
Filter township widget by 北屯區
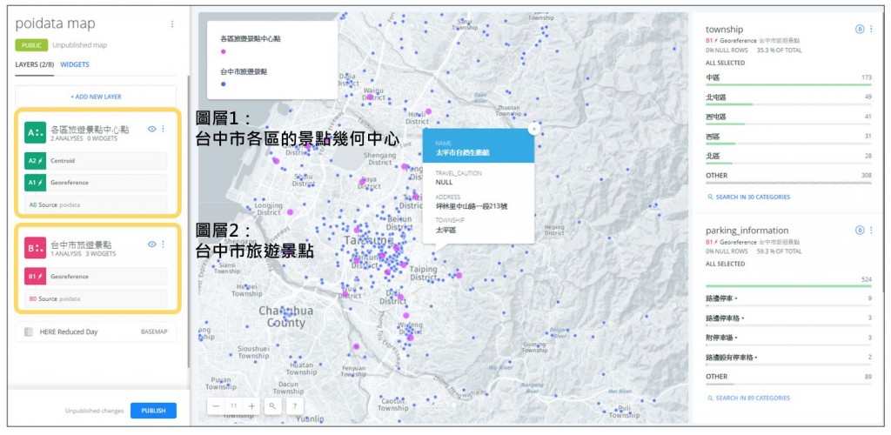coord(788,99)
